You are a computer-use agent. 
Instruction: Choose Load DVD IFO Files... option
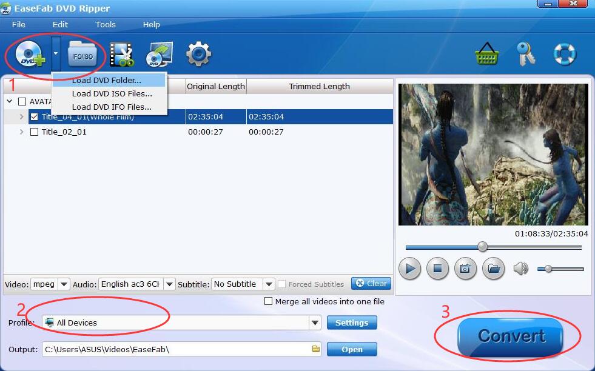point(109,107)
